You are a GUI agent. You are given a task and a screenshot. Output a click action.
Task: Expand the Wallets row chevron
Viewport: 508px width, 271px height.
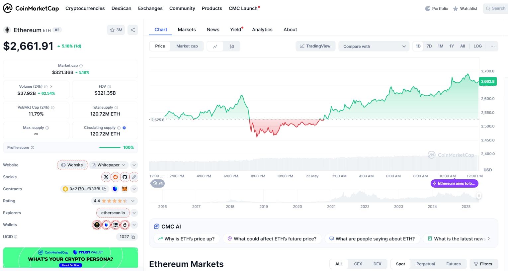tap(134, 225)
